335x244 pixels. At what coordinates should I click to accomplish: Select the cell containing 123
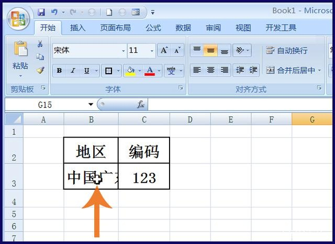pos(144,177)
